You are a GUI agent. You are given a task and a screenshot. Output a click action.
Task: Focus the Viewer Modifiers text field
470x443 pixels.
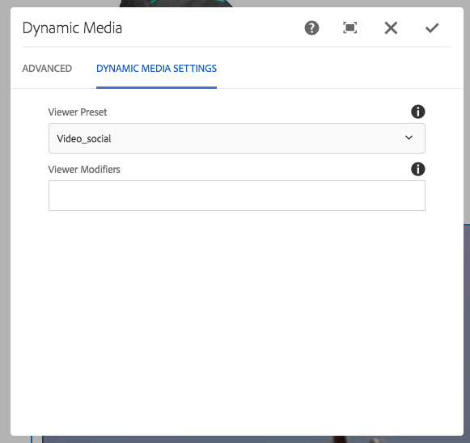237,196
